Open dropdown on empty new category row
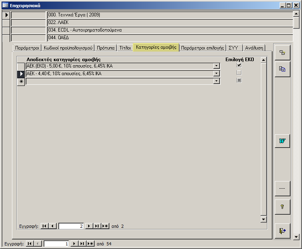This screenshot has height=249, width=302. point(216,81)
